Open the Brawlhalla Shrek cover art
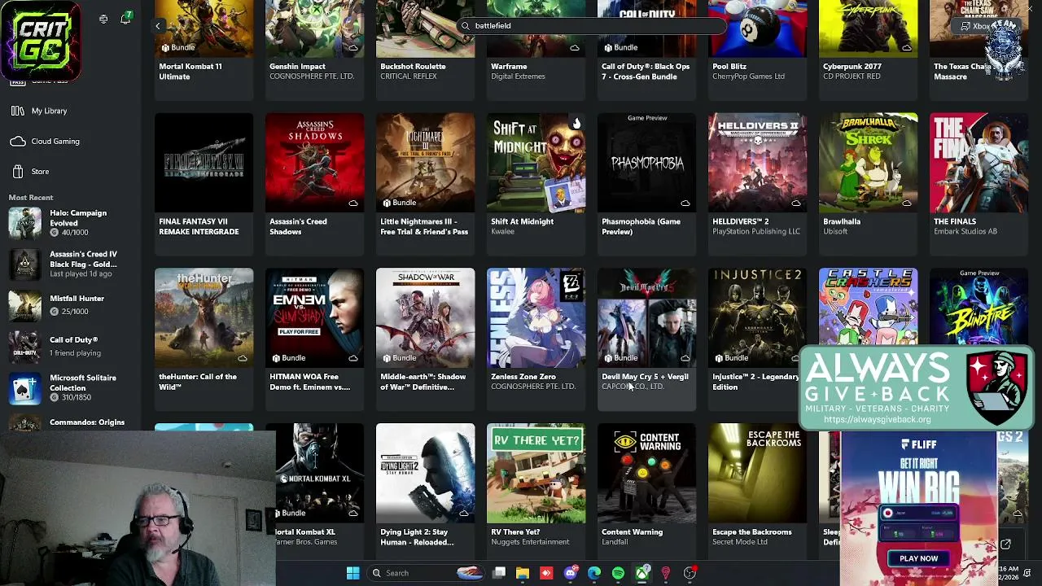This screenshot has width=1042, height=586. point(868,162)
